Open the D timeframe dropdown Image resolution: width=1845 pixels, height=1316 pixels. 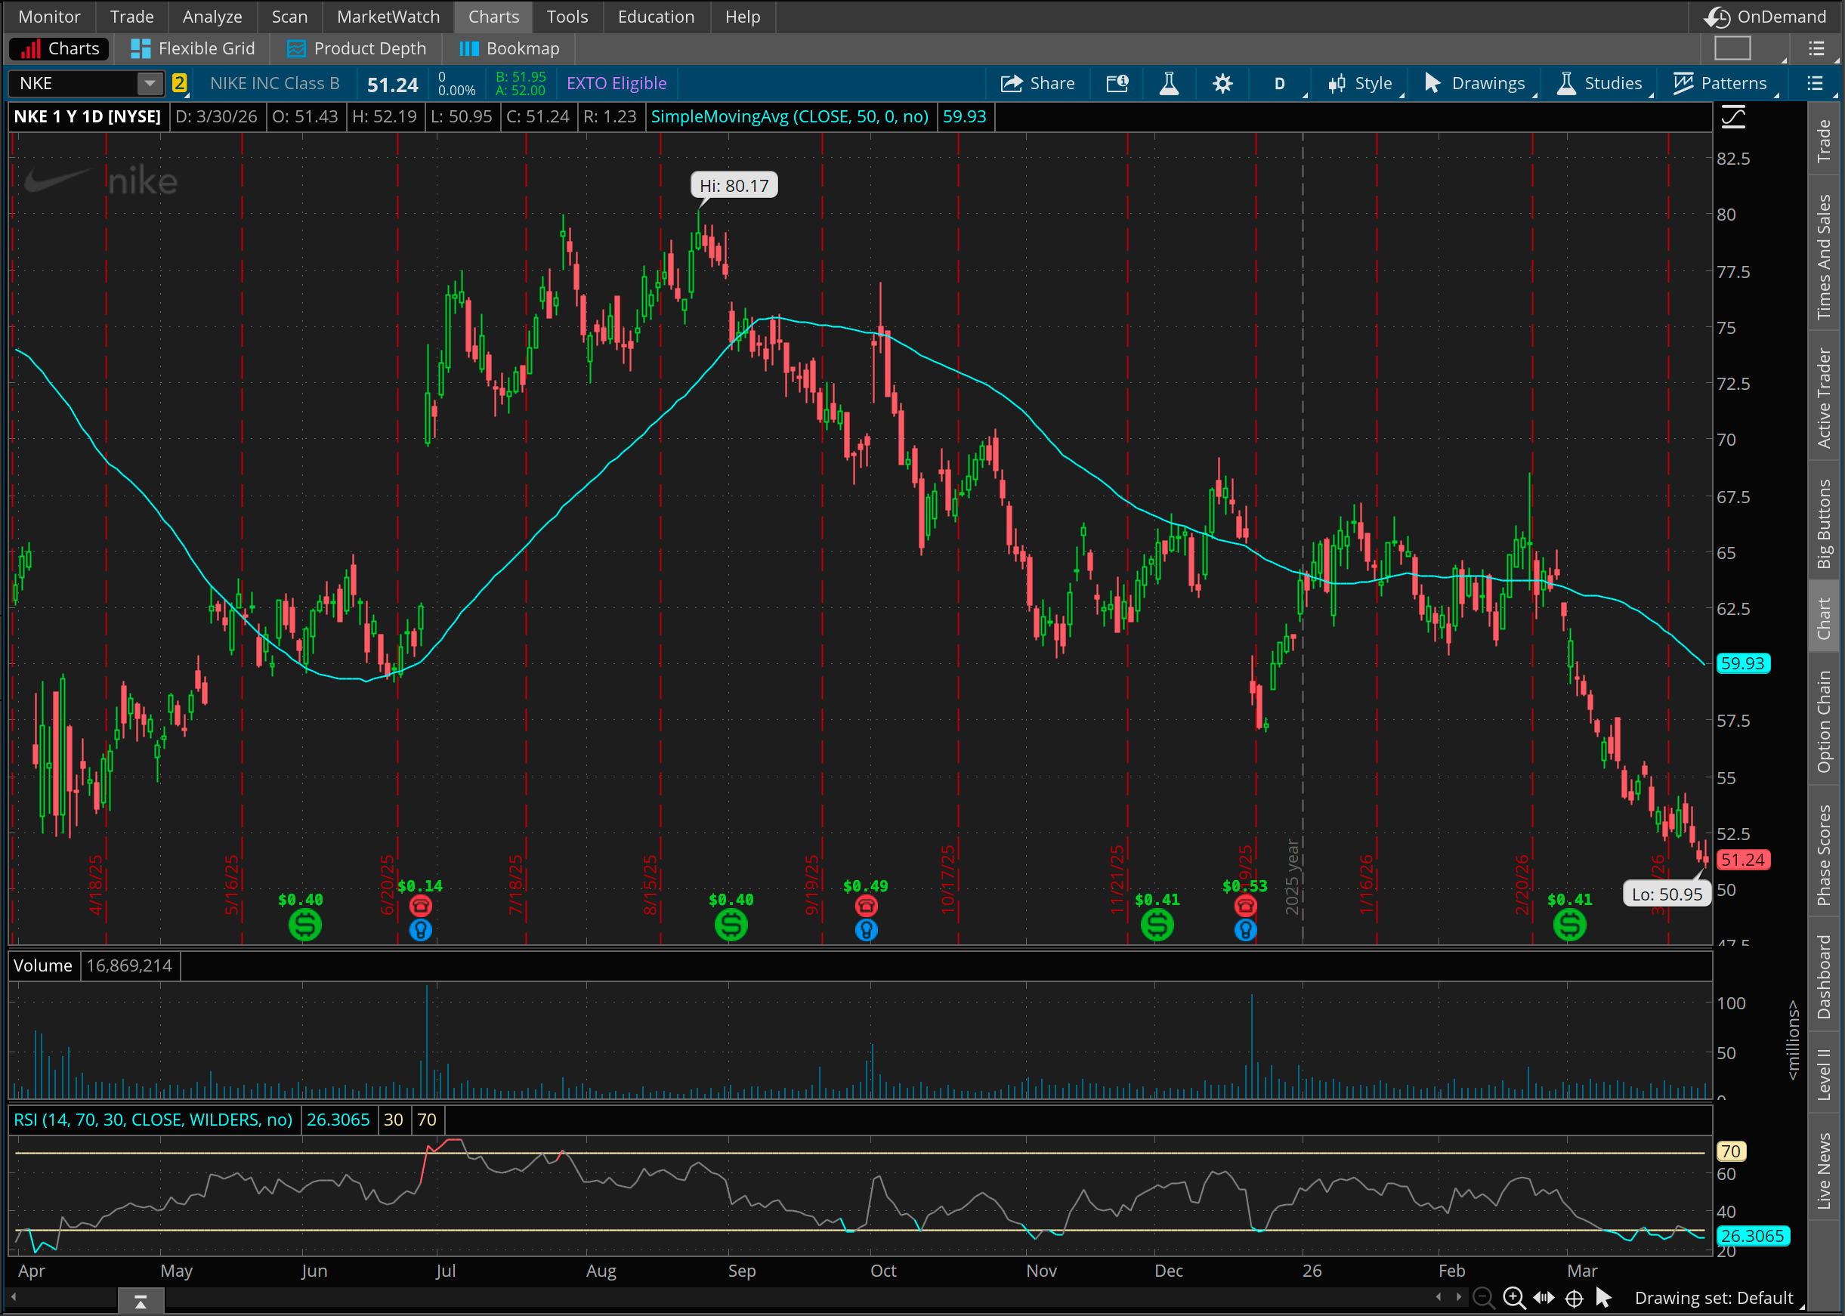point(1280,83)
